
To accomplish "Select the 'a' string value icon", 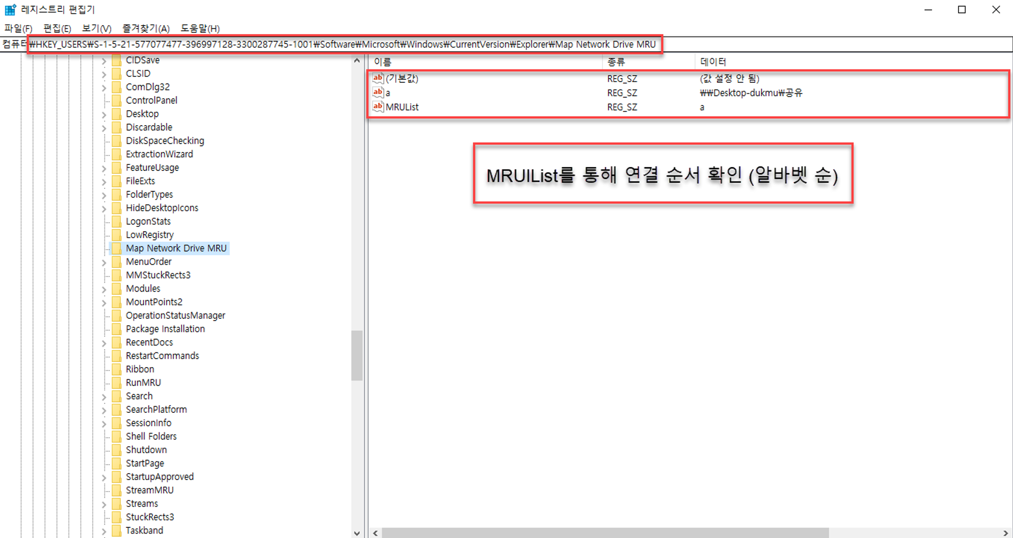I will point(378,93).
